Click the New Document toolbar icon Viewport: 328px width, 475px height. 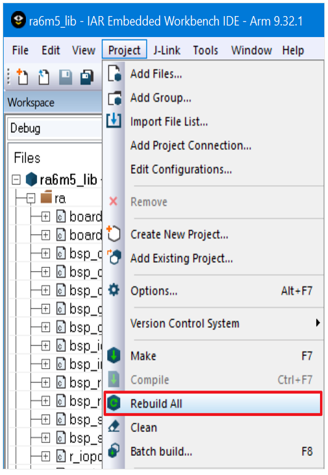(x=22, y=76)
